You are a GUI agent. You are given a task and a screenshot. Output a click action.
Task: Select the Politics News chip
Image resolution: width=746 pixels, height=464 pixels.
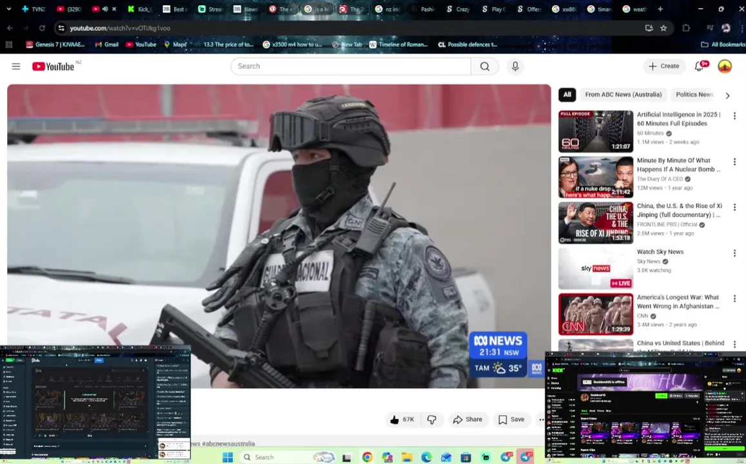[x=694, y=95]
